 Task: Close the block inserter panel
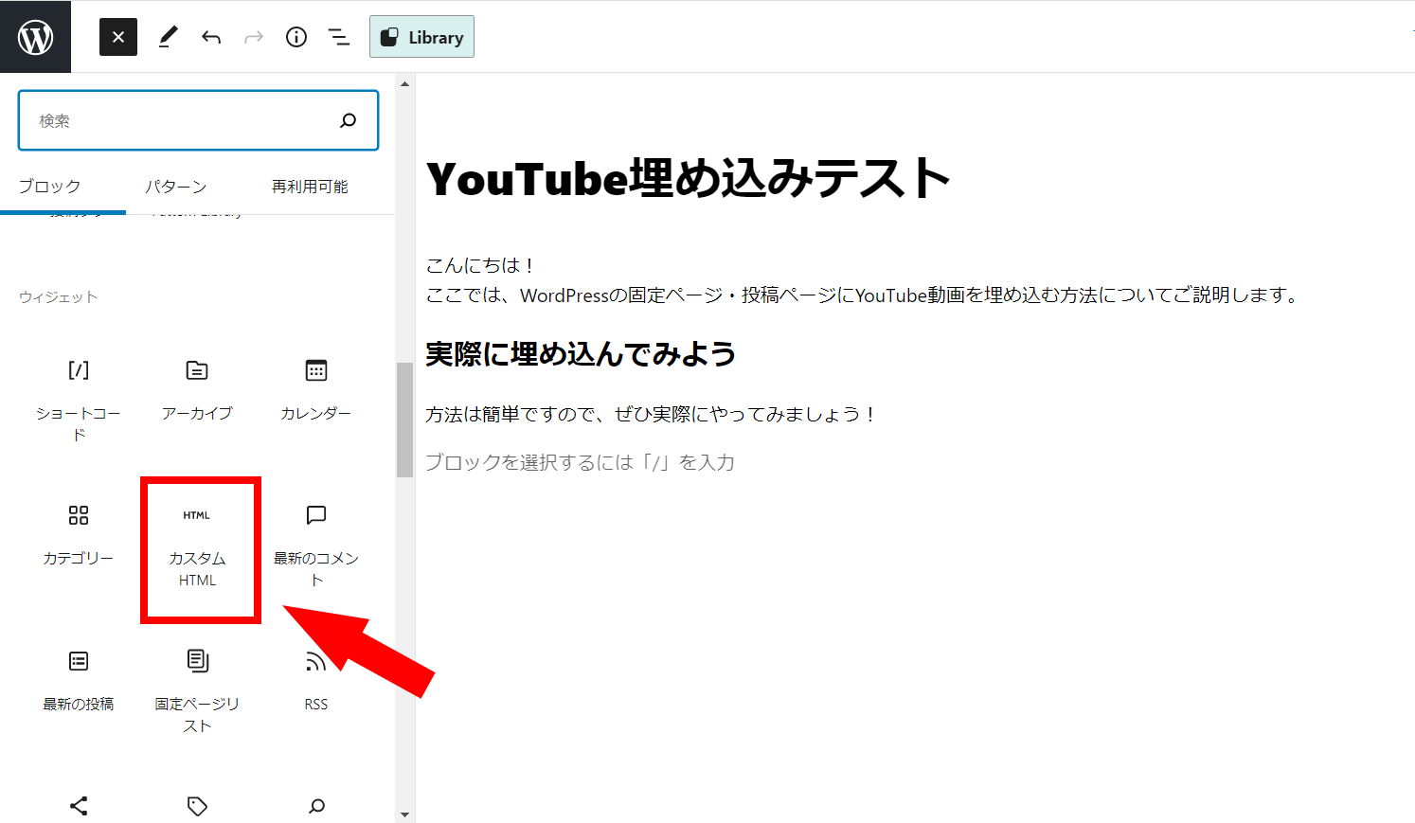[118, 37]
